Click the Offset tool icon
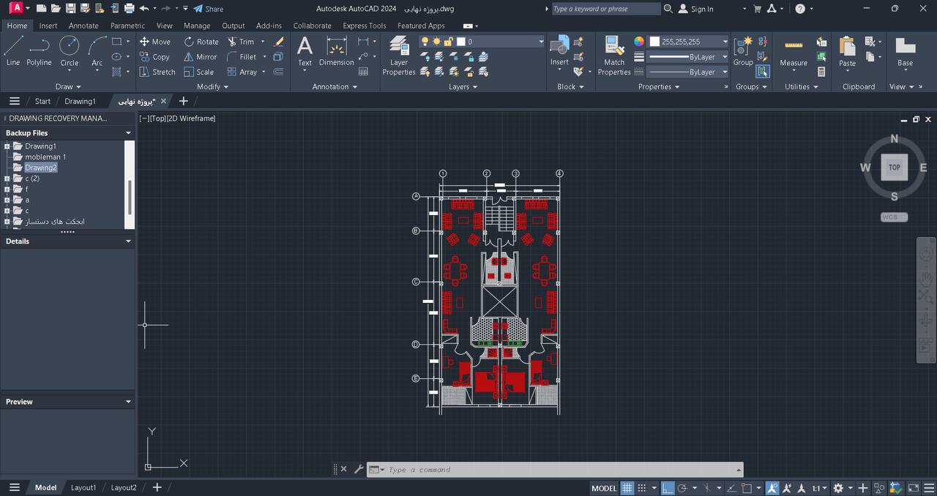Screen dimensions: 937x496 [278, 72]
